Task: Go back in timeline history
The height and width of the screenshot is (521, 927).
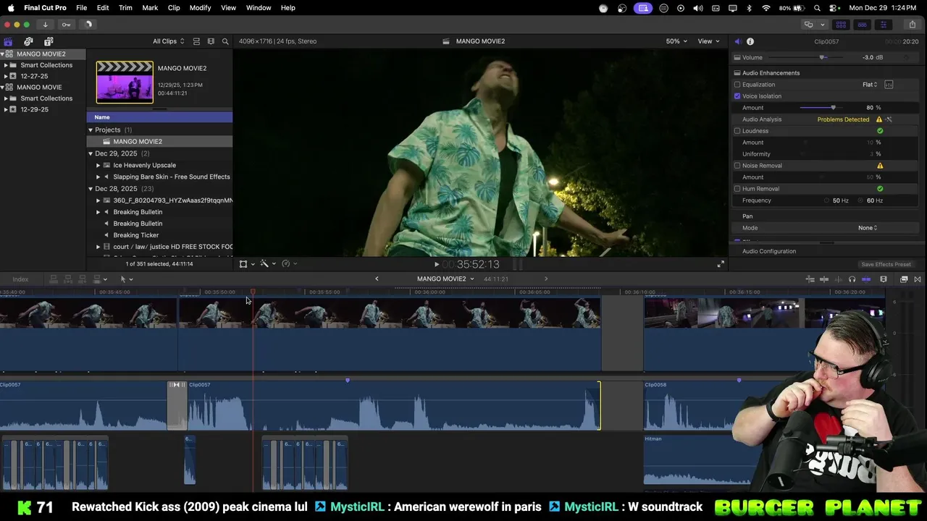Action: [x=377, y=279]
